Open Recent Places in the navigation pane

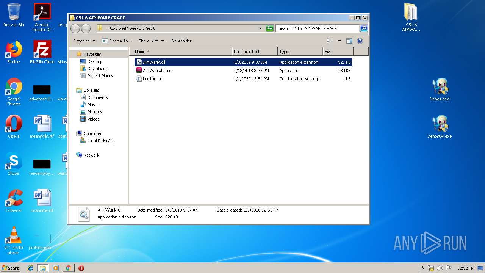[x=100, y=76]
